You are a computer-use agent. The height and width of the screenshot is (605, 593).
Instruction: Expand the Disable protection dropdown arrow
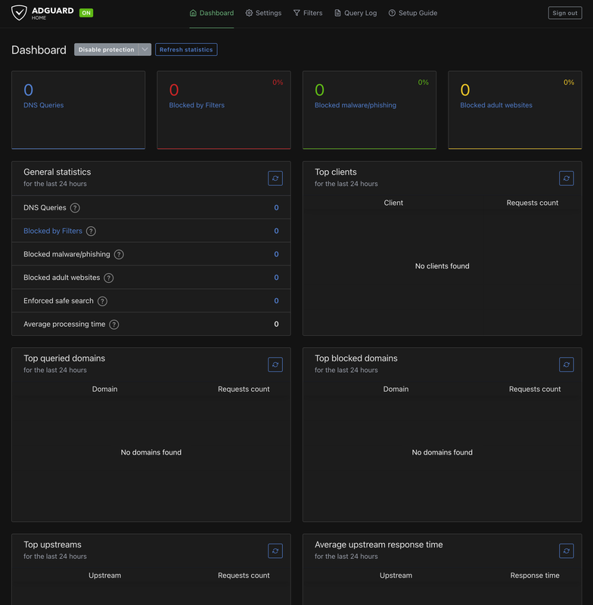(x=144, y=49)
